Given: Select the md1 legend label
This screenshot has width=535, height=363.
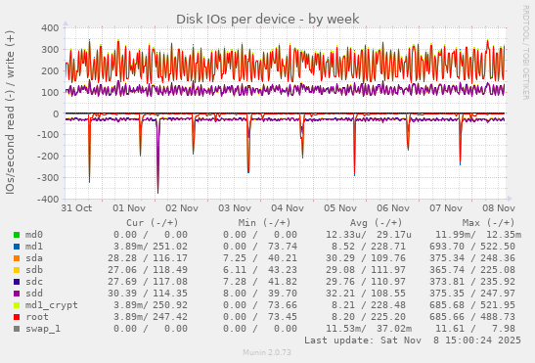Looking at the screenshot, I should 34,247.
